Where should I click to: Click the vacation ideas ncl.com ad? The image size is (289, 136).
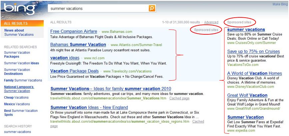[65, 58]
